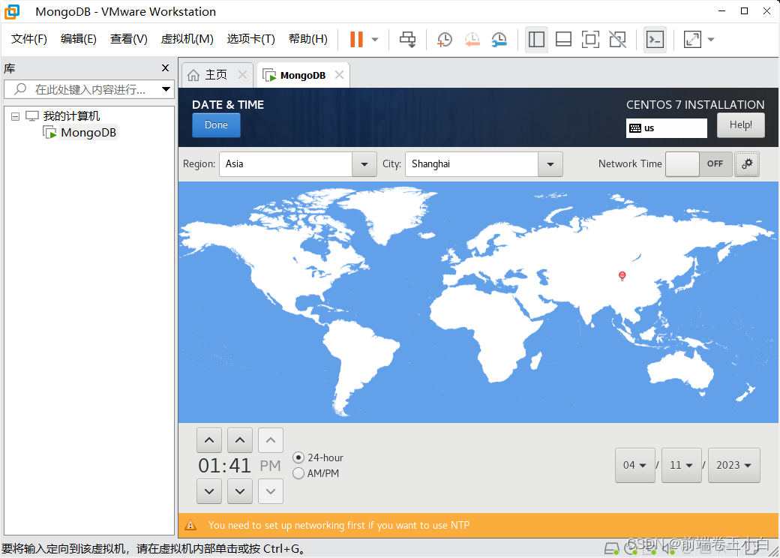Click the NTP networking warning icon
Viewport: 780px width, 558px height.
point(190,525)
